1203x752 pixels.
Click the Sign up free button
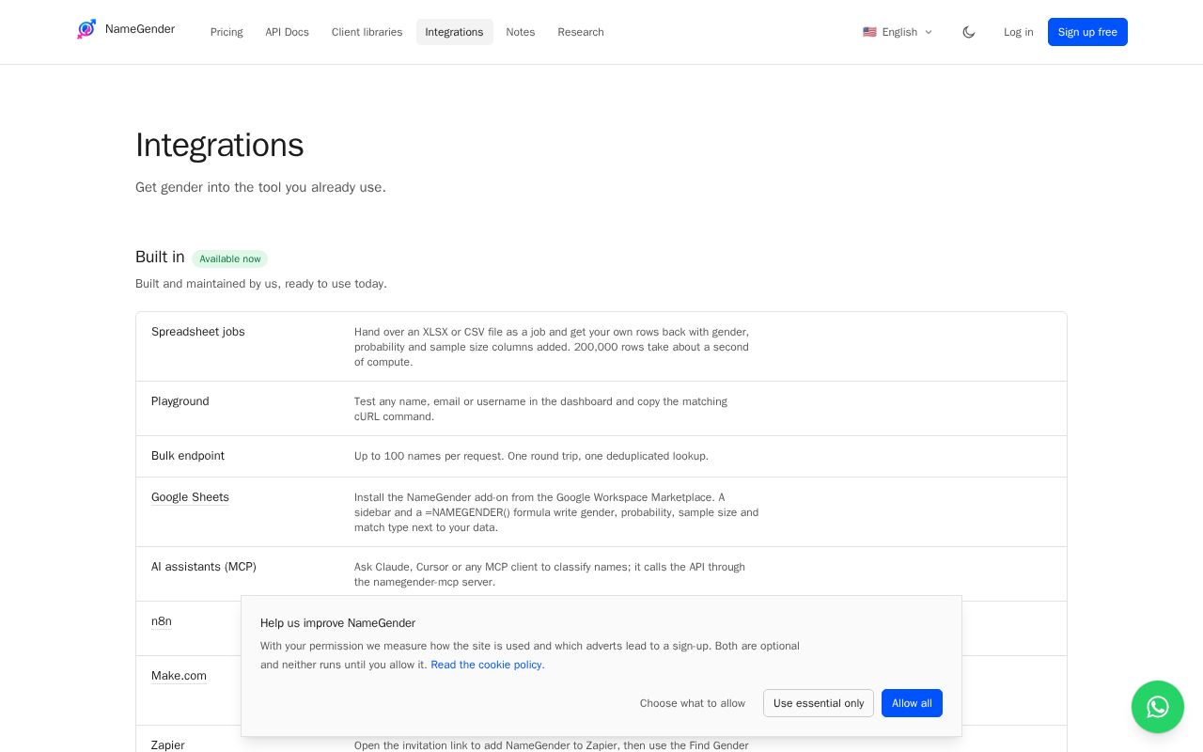tap(1087, 32)
